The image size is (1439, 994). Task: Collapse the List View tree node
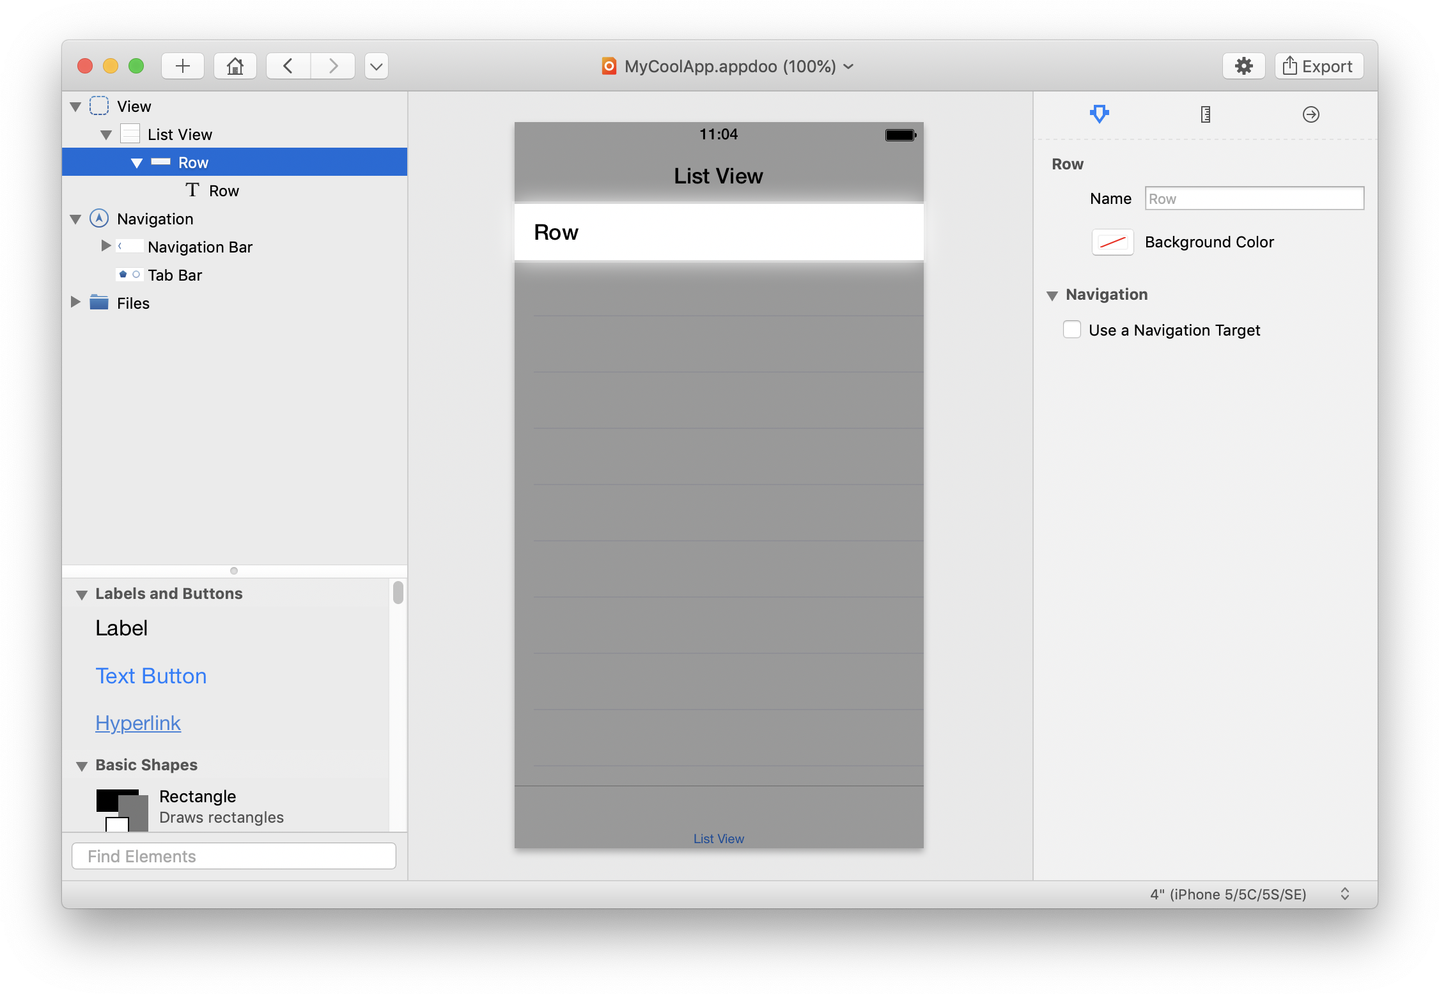106,135
